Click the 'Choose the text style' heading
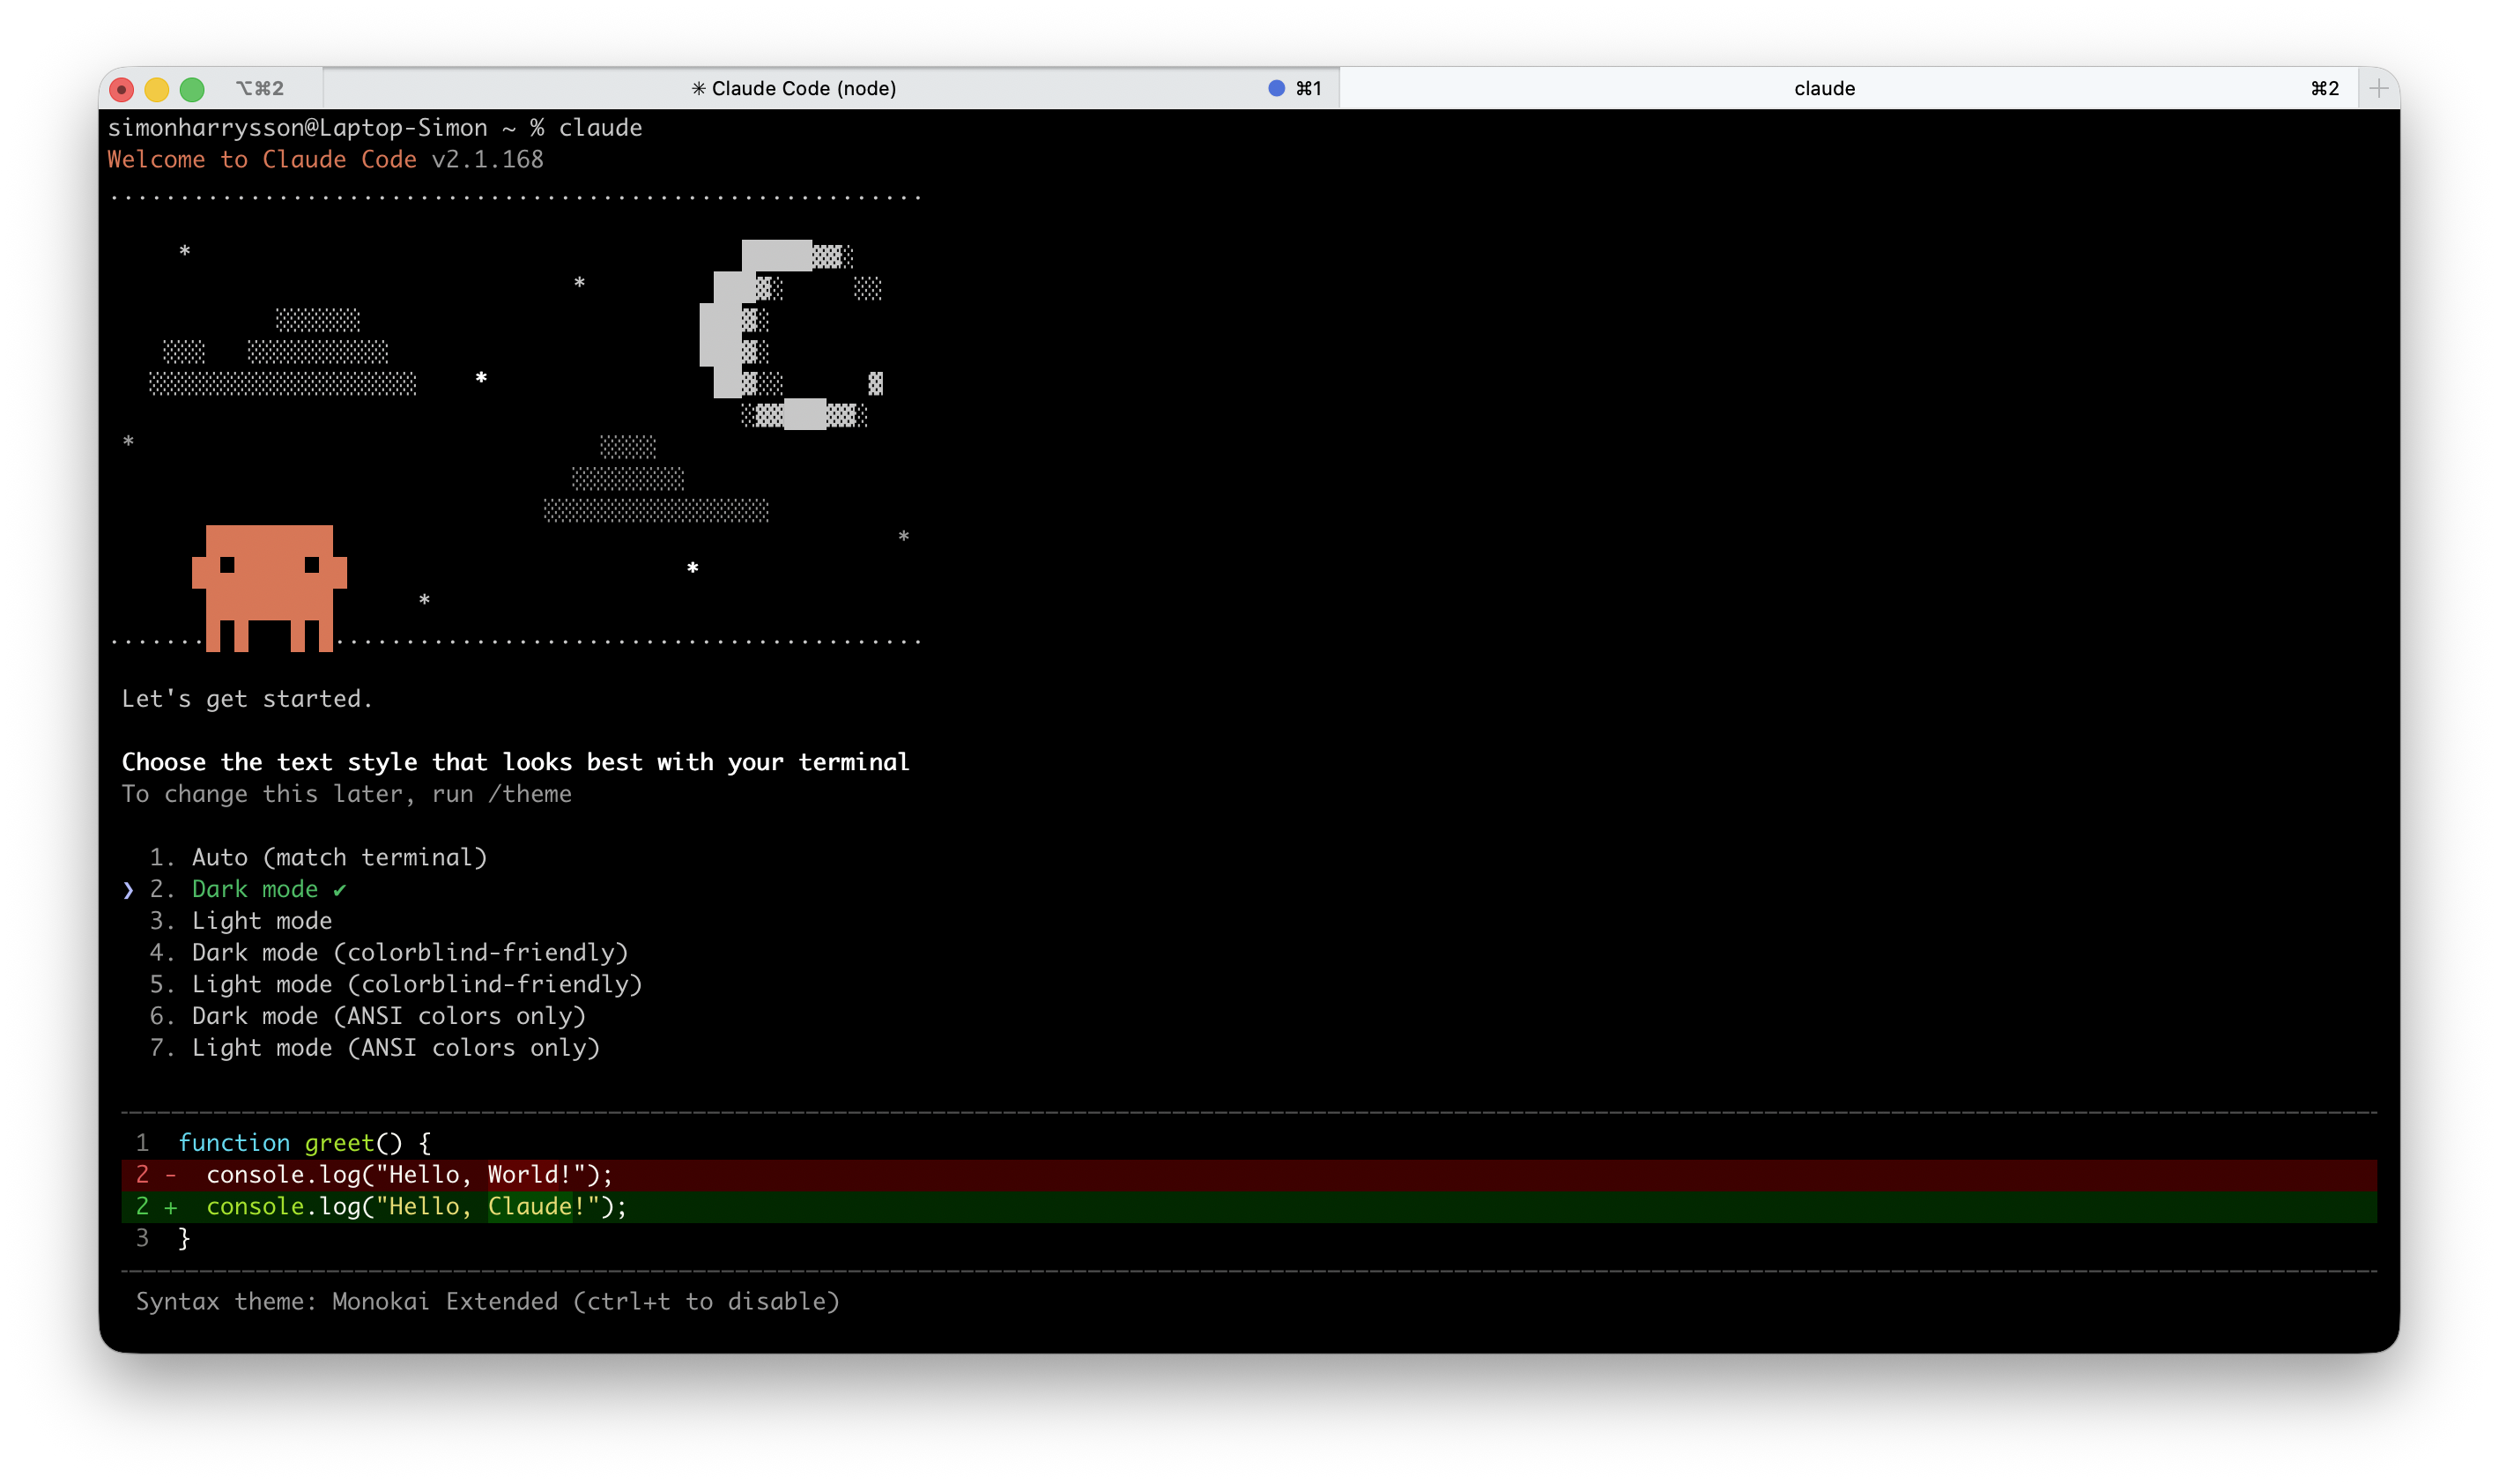The width and height of the screenshot is (2499, 1484). pos(515,762)
